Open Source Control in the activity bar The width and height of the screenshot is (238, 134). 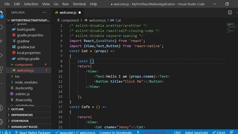(x=1, y=41)
